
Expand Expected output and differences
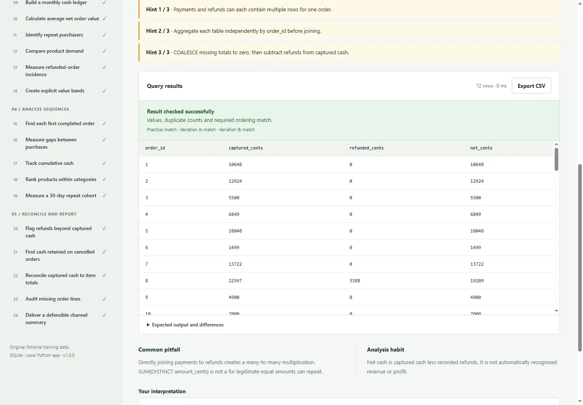185,325
